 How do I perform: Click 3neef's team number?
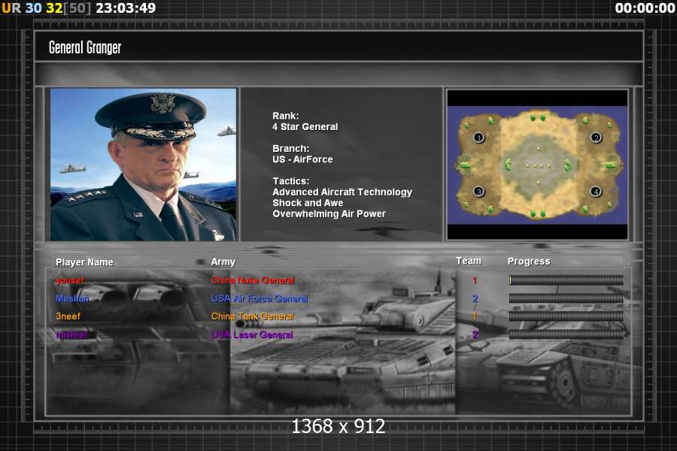point(475,316)
